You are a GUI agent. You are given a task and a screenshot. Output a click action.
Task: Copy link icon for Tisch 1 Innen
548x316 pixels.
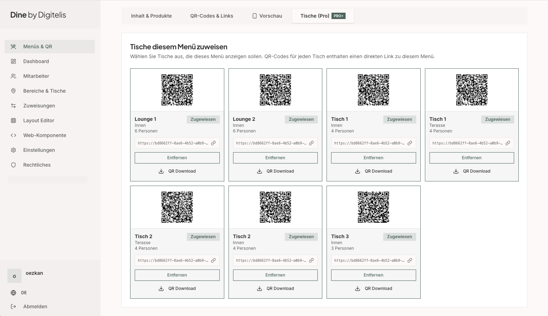(x=410, y=143)
